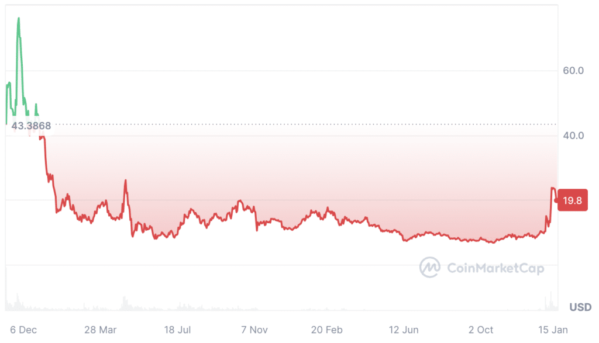Click the red 19.8 current price tag

point(572,200)
